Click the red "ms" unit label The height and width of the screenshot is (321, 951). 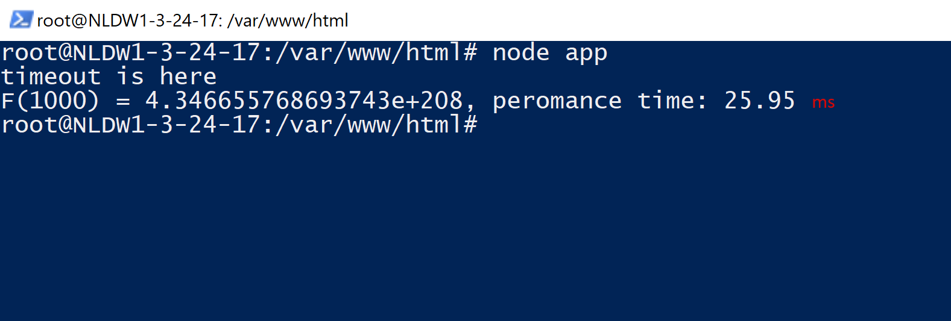click(x=823, y=102)
